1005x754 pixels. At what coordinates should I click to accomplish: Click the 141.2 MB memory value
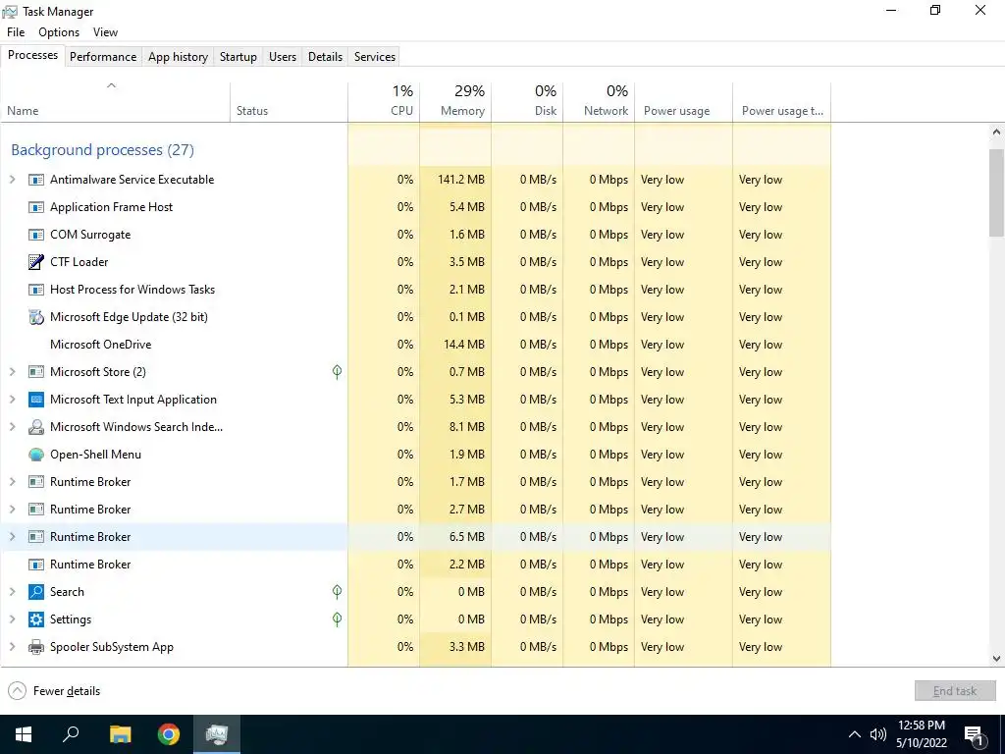coord(461,180)
